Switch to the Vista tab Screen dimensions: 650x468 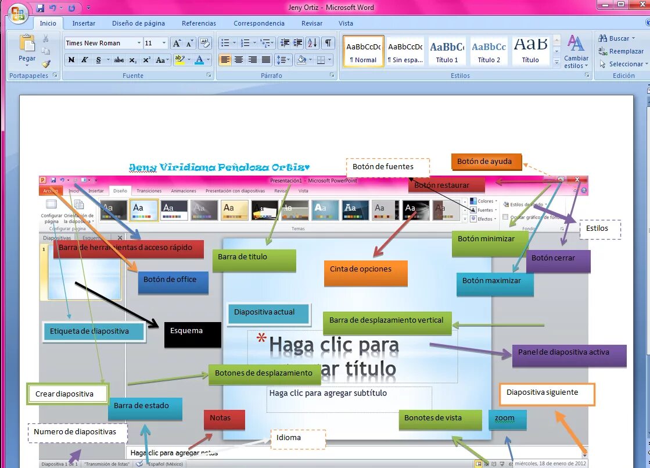(346, 23)
